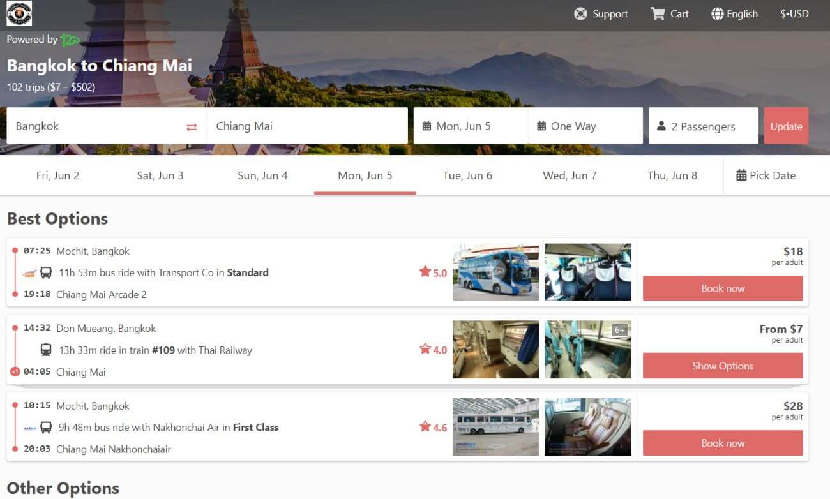The width and height of the screenshot is (830, 499).
Task: Open Thai Railway 6+ photos thumbnail
Action: tap(588, 350)
